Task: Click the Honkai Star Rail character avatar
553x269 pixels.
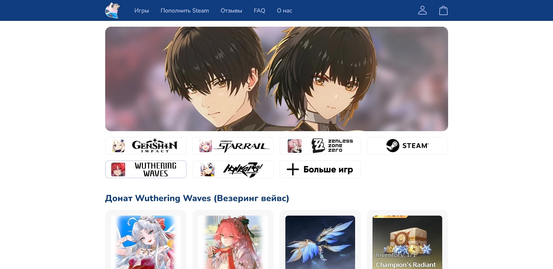Action: (205, 146)
